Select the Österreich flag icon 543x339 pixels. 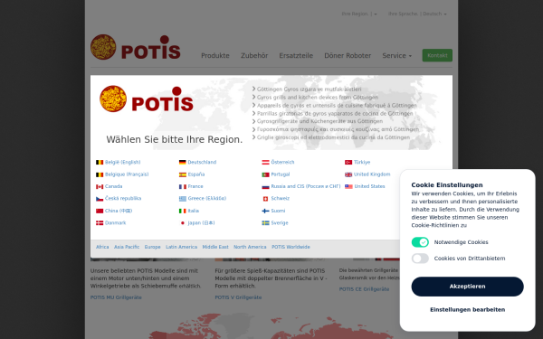(265, 162)
